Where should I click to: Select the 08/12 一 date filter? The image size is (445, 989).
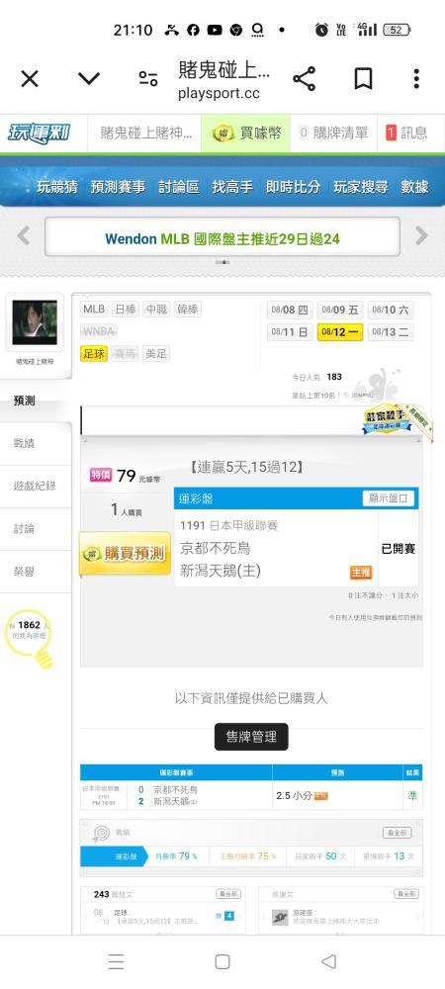pyautogui.click(x=340, y=331)
